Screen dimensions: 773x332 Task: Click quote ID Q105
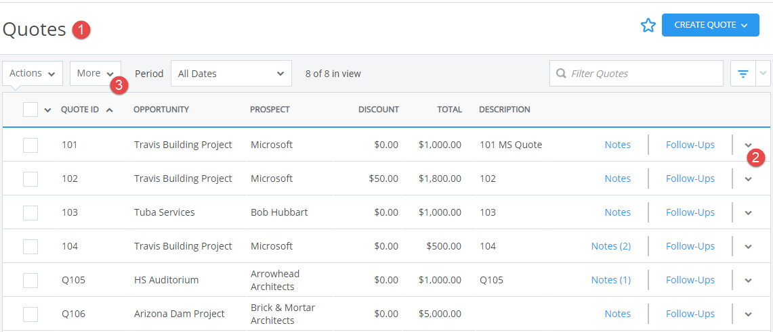point(73,280)
